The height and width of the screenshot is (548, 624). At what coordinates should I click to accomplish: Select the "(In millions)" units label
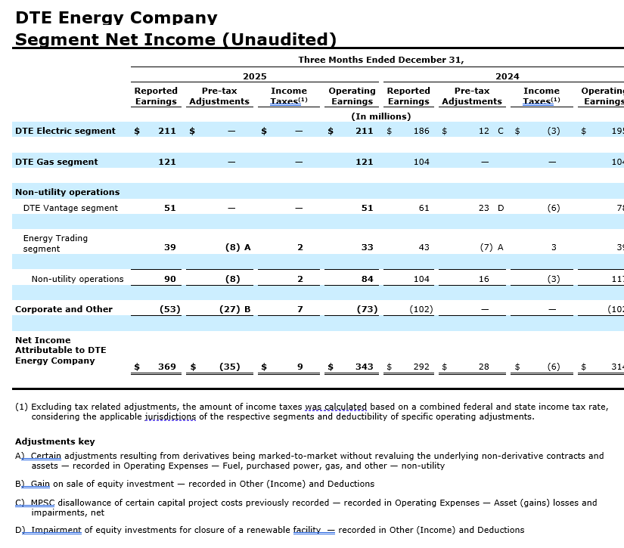[380, 116]
